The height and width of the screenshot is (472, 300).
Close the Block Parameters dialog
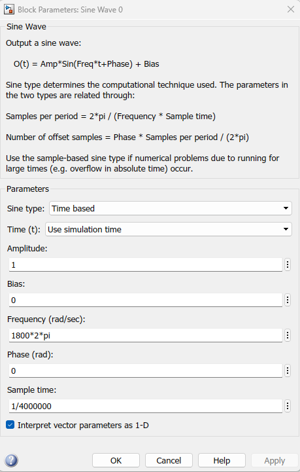pyautogui.click(x=291, y=9)
